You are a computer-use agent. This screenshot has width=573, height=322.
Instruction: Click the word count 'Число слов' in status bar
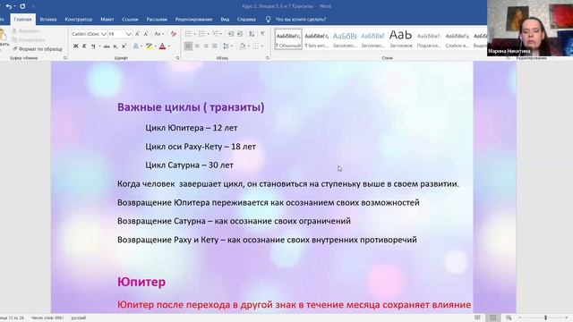click(x=47, y=318)
